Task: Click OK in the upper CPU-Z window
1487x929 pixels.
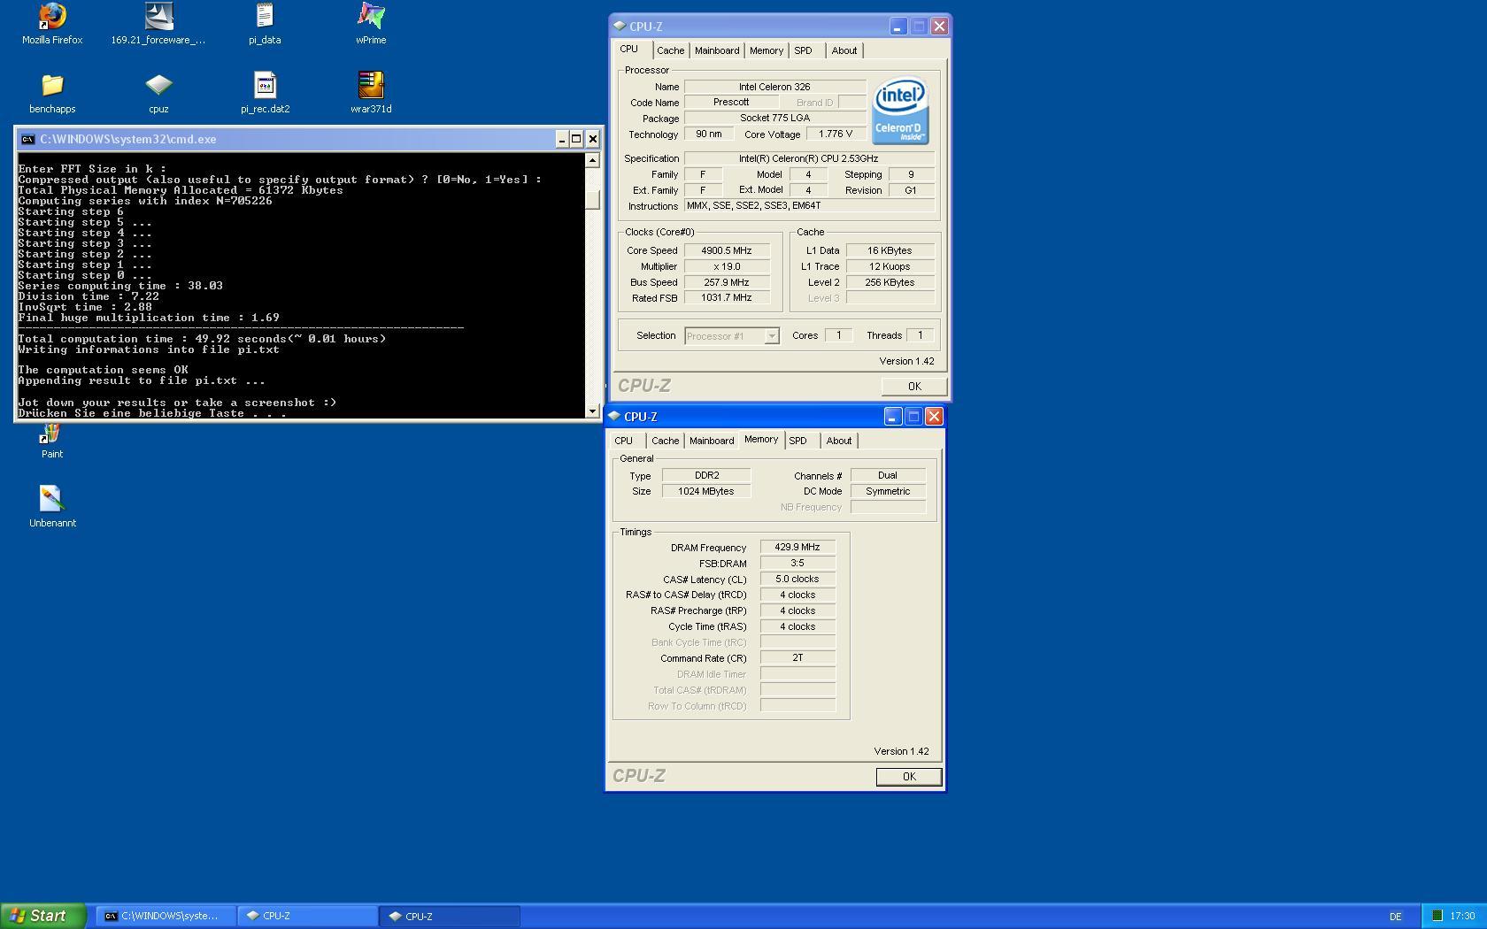Action: click(914, 387)
